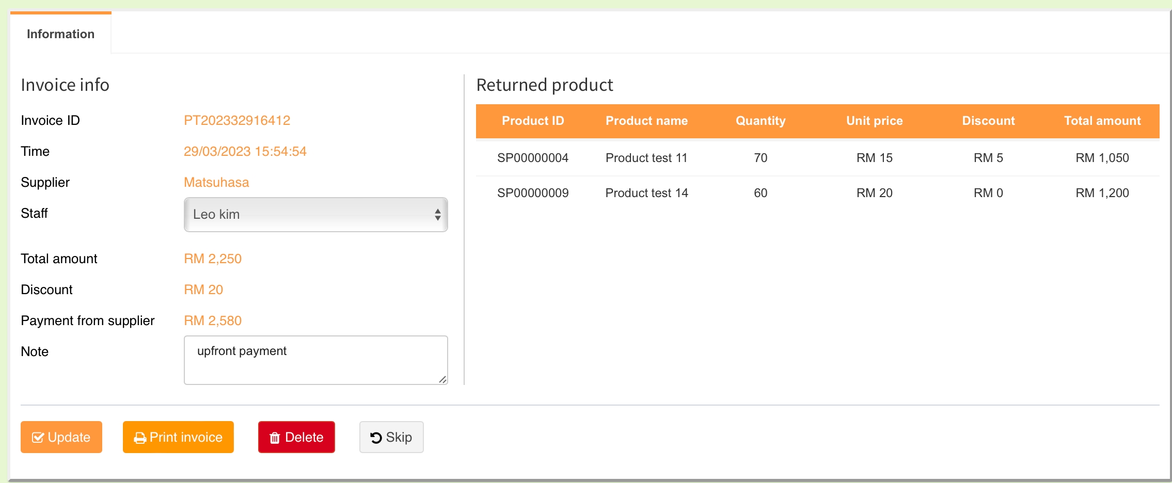Click the checkmark icon on Update button

[38, 438]
